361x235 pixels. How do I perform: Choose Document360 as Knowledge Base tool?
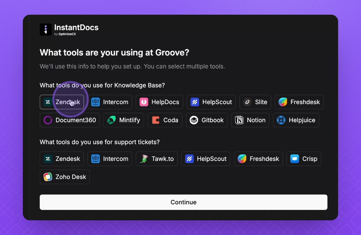click(70, 120)
